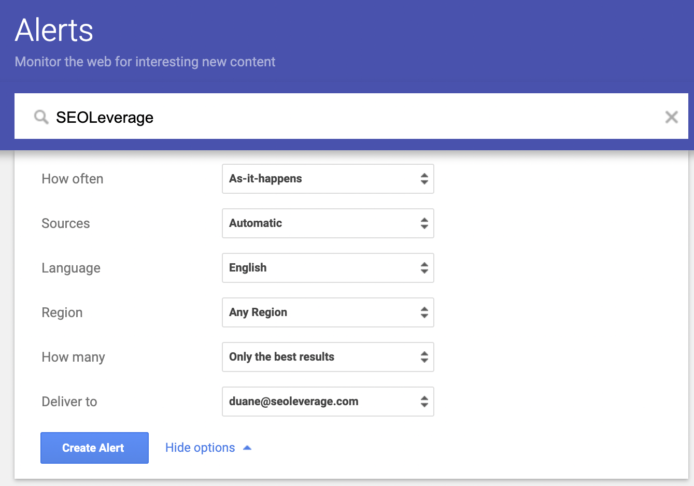Click the Hide options link text
The height and width of the screenshot is (486, 694).
pos(200,448)
